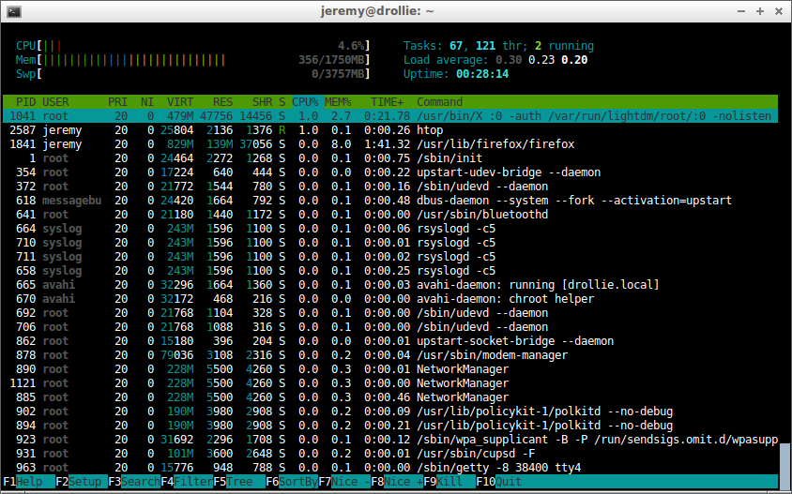Sort by the MEM% column header
This screenshot has height=494, width=792.
[338, 102]
